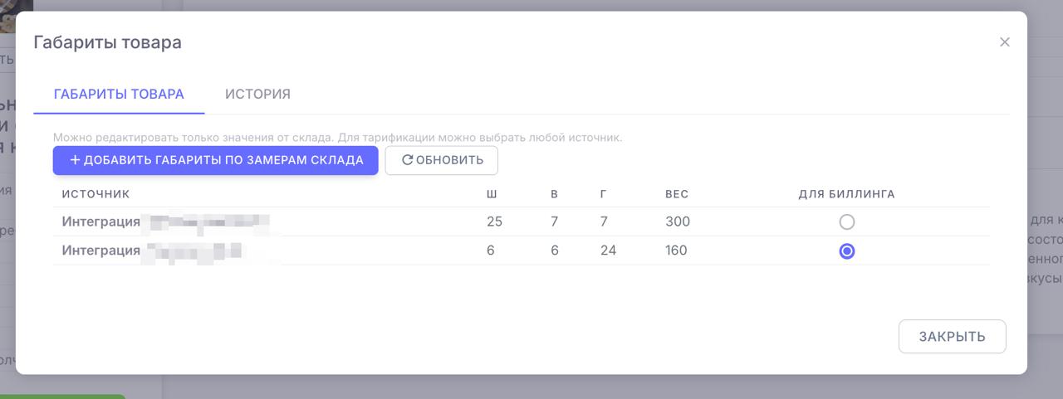Click the Г depth column header

point(604,195)
